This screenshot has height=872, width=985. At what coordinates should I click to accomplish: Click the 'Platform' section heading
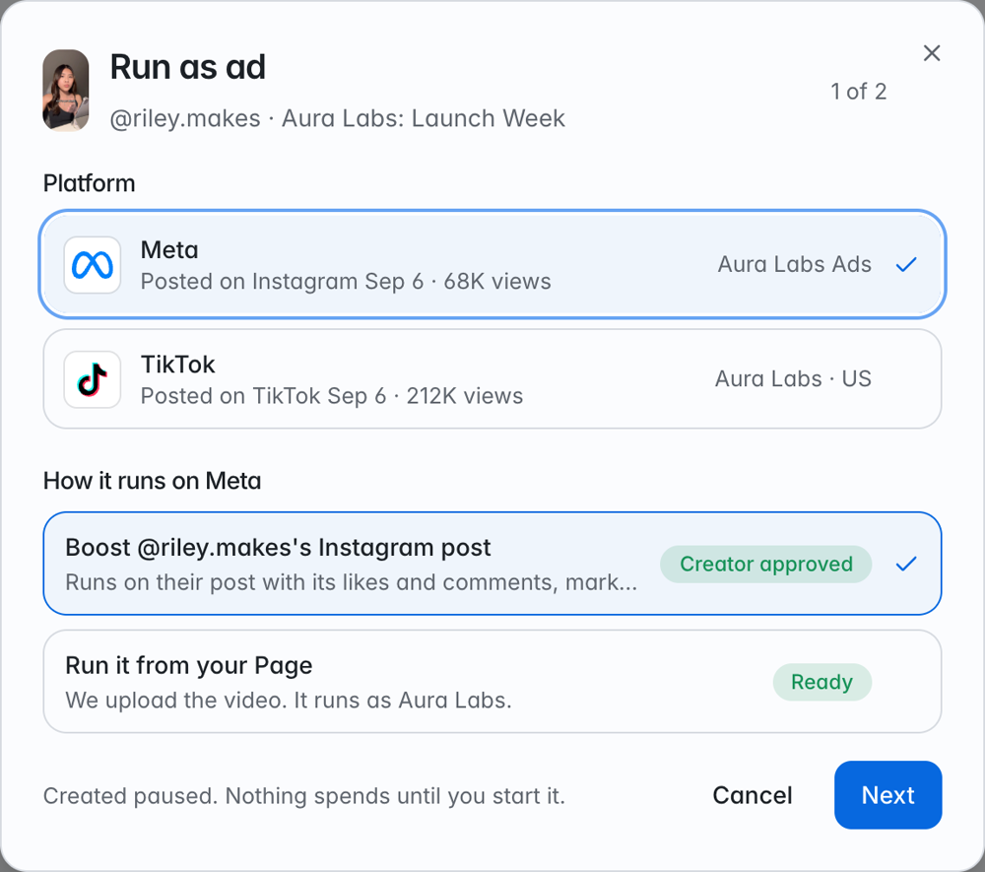coord(90,183)
